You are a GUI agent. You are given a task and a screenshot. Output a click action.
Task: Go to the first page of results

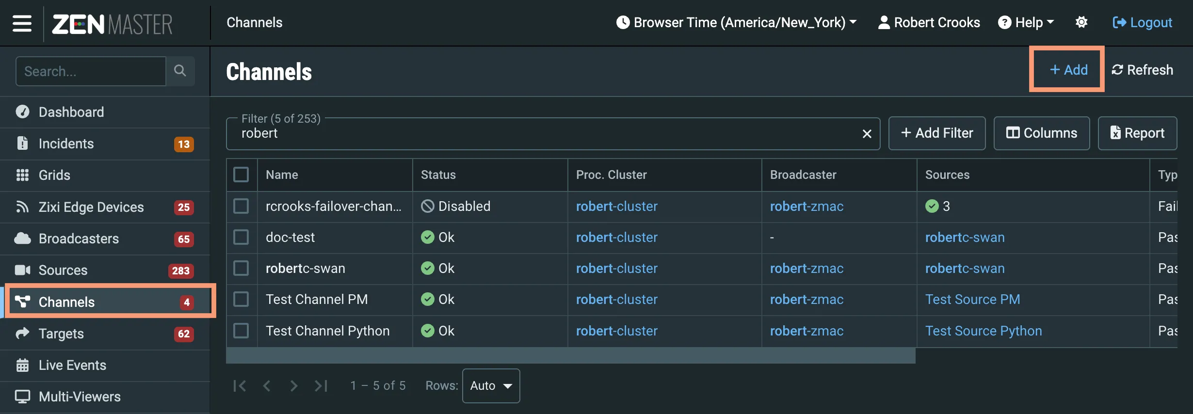[x=240, y=386]
